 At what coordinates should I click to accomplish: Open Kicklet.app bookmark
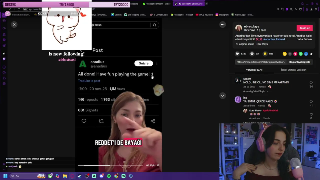242,15
